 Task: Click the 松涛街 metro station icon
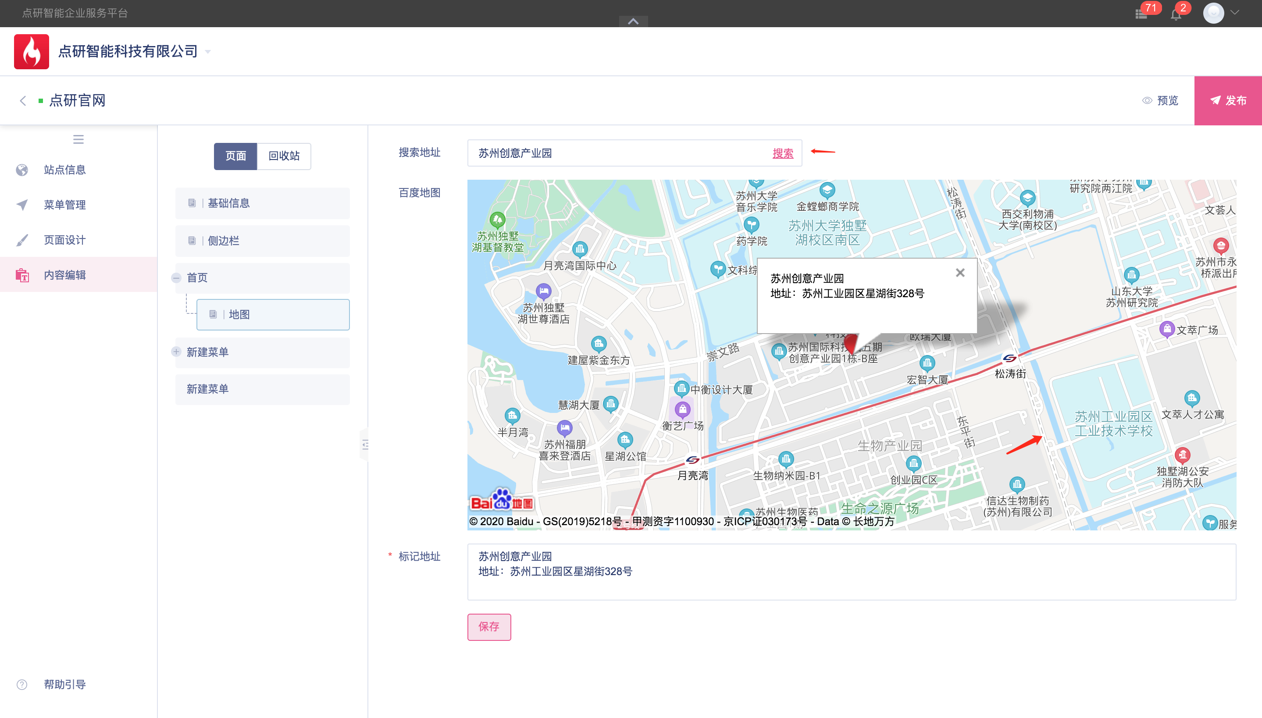tap(1009, 358)
